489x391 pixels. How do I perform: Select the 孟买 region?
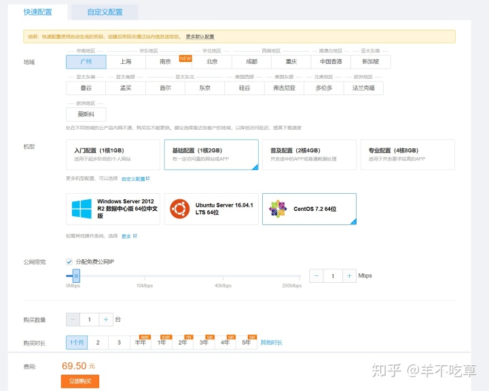[x=126, y=88]
